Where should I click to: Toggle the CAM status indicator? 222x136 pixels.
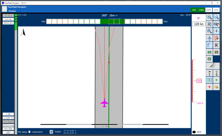pos(201,10)
